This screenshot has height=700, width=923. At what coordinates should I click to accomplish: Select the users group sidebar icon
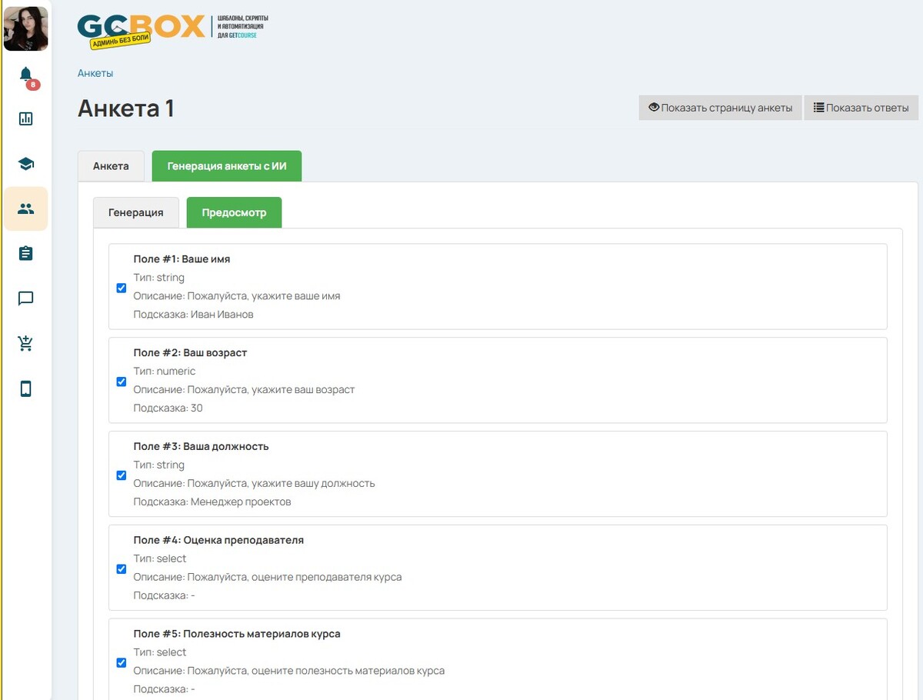point(26,208)
